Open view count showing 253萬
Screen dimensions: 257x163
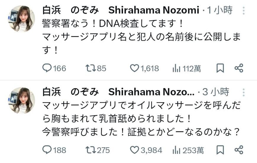[177, 150]
